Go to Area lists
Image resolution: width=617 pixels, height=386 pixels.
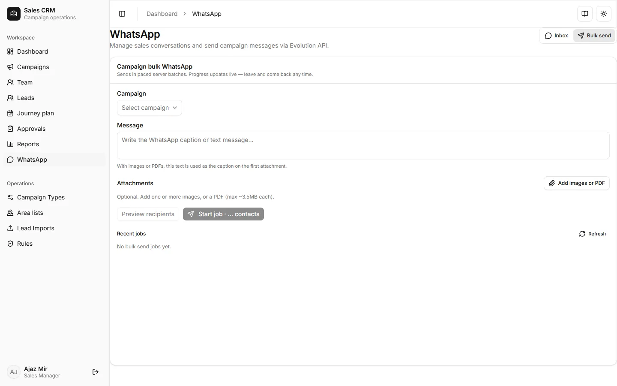point(54,213)
